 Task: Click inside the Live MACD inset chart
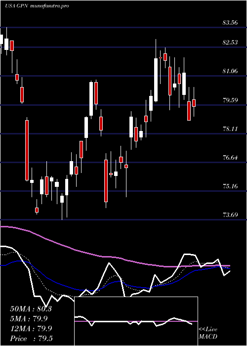click(x=136, y=321)
